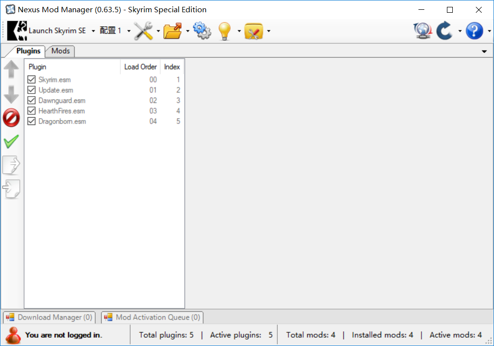Enable all plugins with the green checkmark
This screenshot has width=494, height=346.
pyautogui.click(x=11, y=142)
